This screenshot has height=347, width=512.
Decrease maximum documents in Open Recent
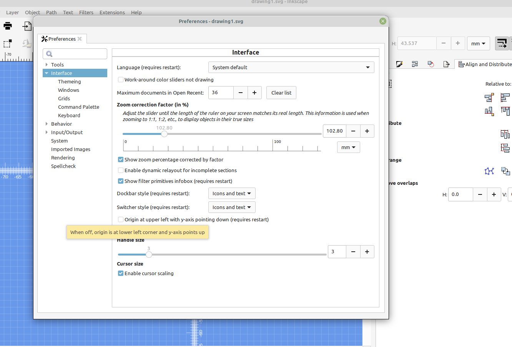[x=241, y=93]
